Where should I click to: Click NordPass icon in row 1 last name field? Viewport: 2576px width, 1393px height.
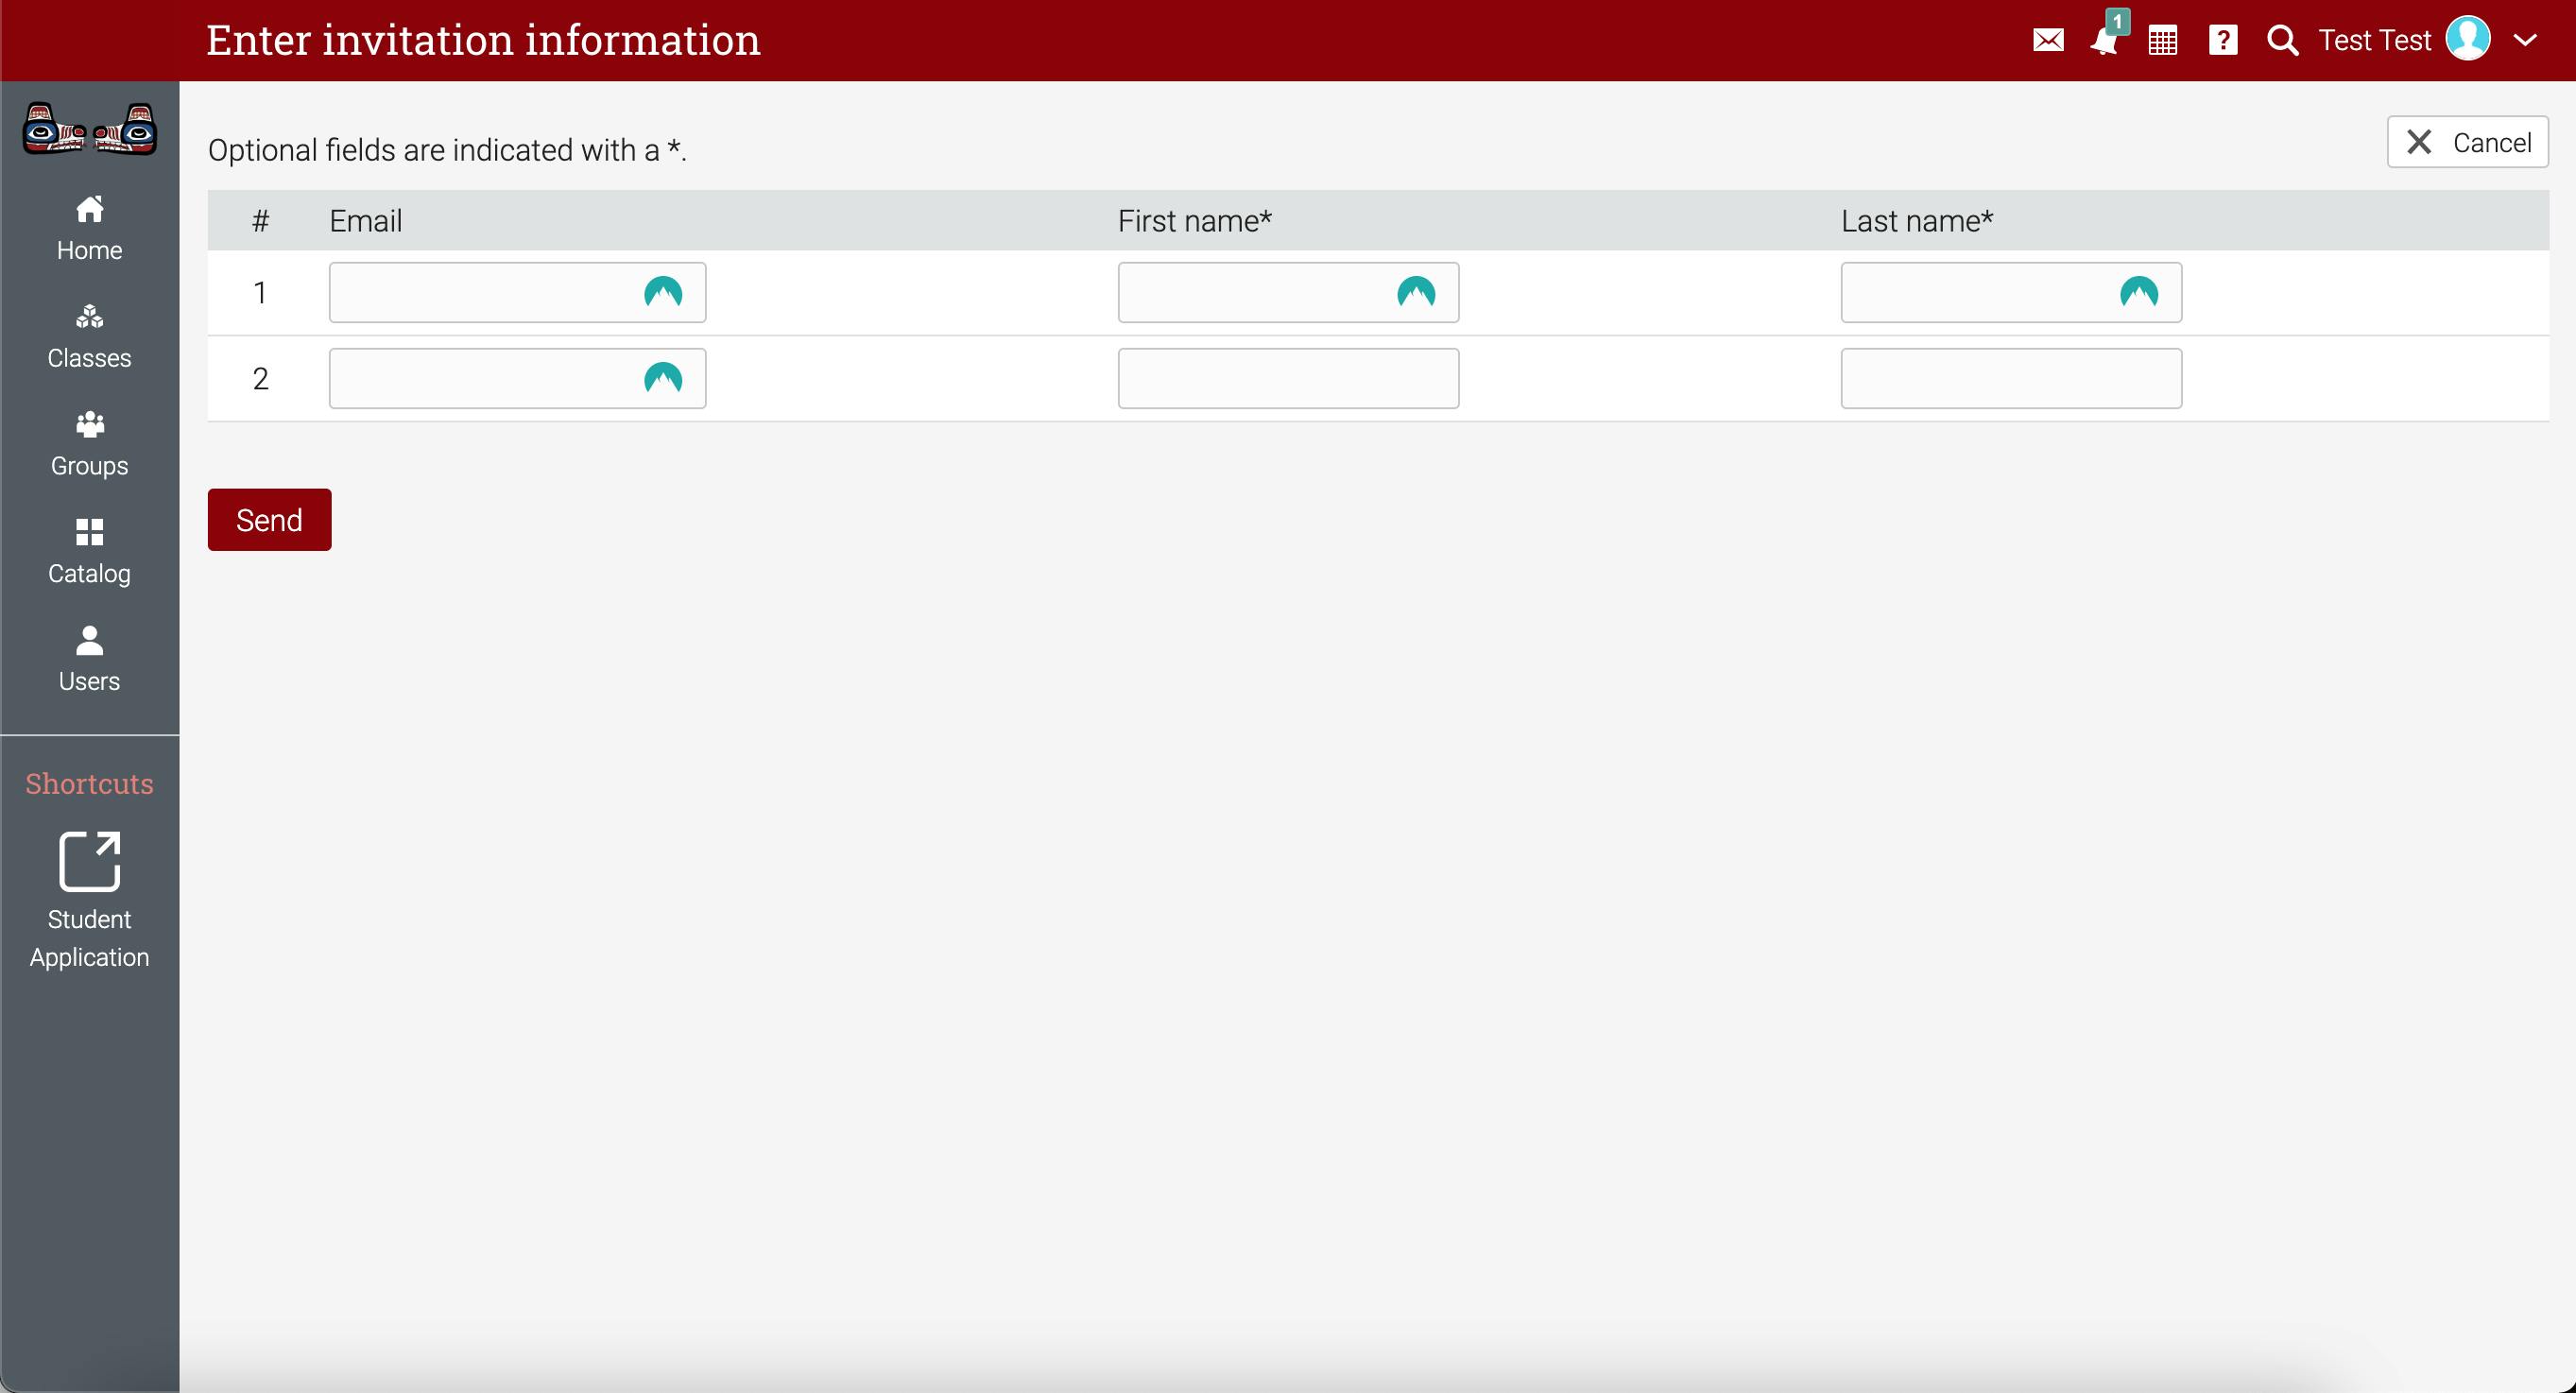click(x=2139, y=292)
